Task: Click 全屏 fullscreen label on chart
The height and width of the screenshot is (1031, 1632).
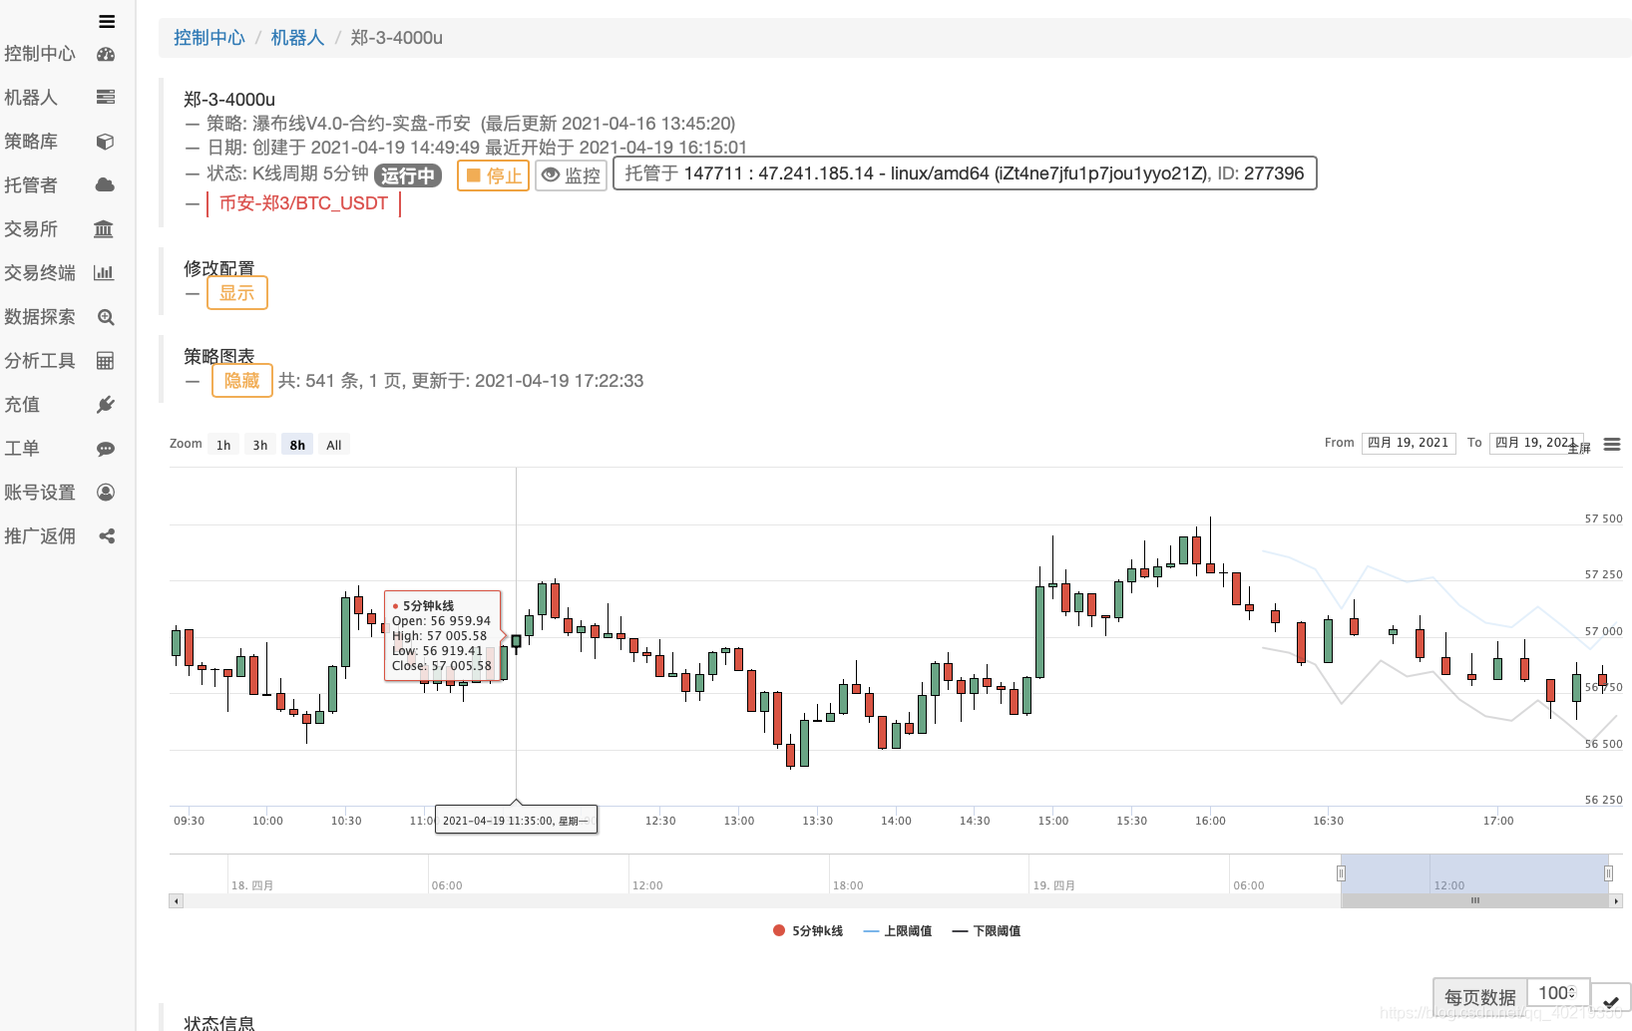Action: tap(1579, 449)
